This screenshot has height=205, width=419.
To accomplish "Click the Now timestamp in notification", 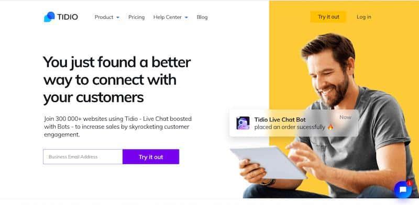I will click(345, 117).
